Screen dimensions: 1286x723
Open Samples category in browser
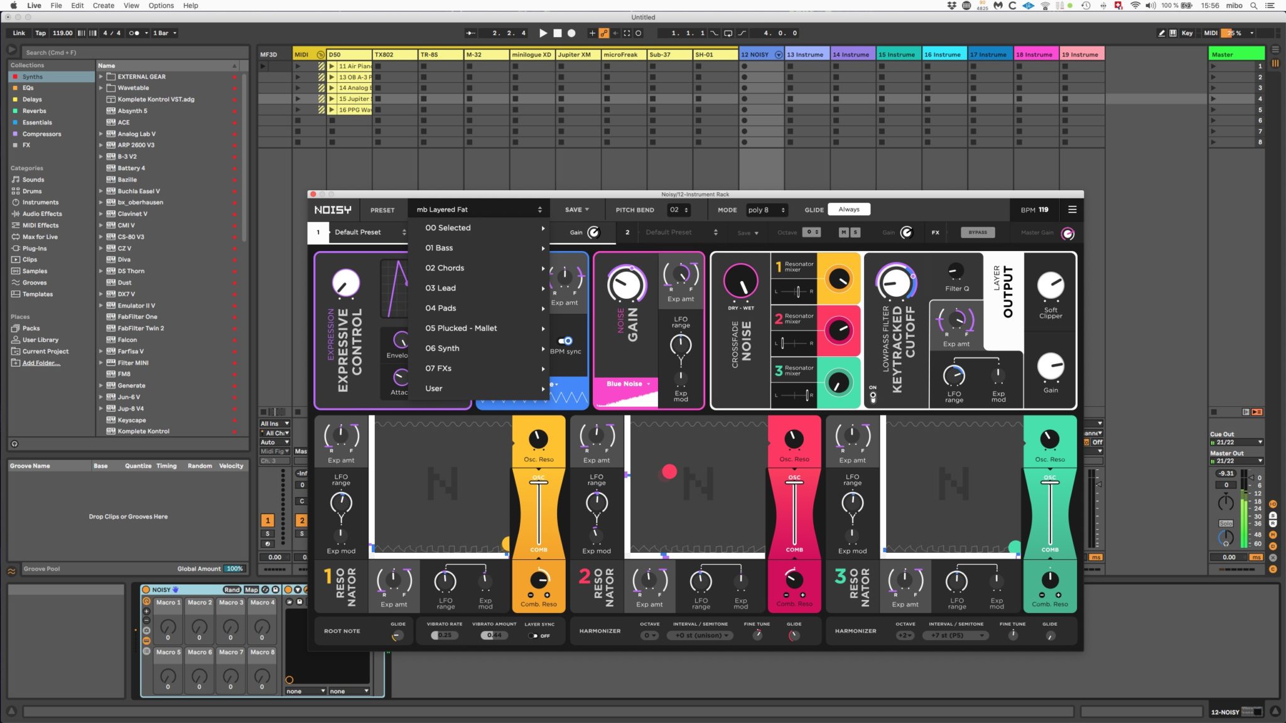(x=35, y=271)
